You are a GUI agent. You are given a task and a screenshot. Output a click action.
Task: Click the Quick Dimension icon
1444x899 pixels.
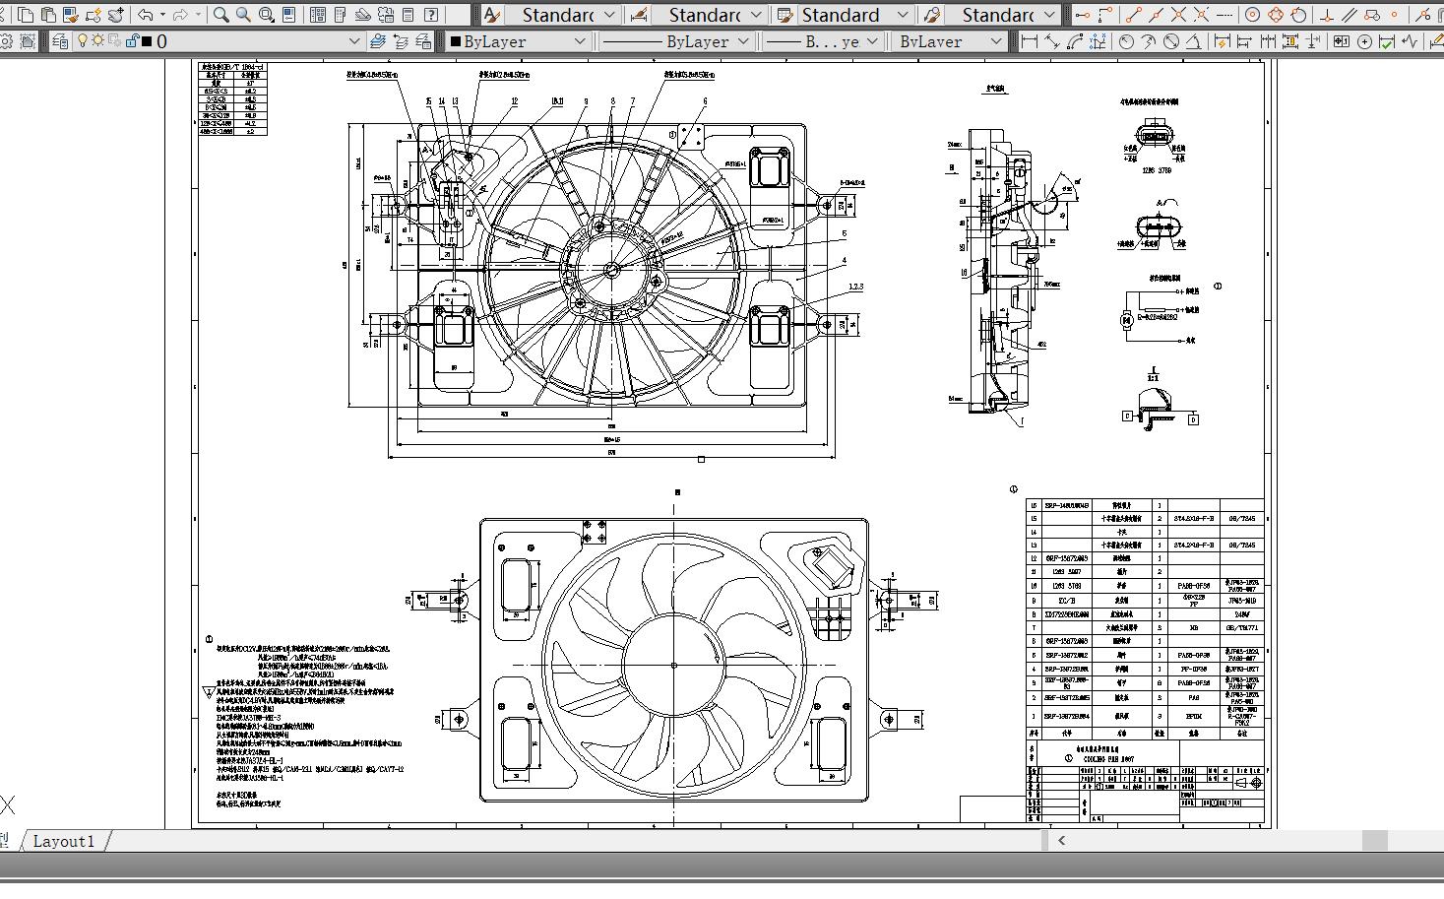pos(1223,41)
